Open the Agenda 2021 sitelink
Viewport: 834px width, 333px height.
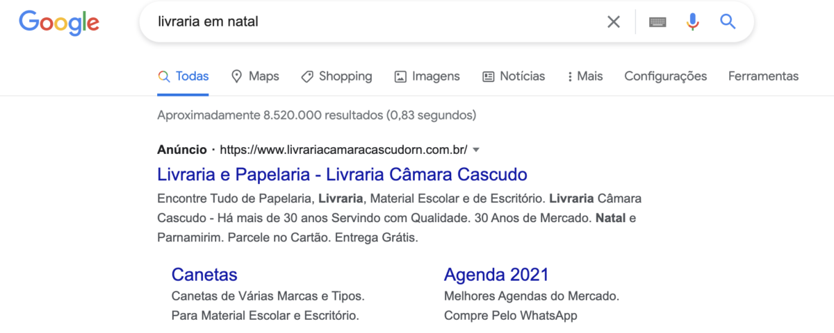[496, 274]
